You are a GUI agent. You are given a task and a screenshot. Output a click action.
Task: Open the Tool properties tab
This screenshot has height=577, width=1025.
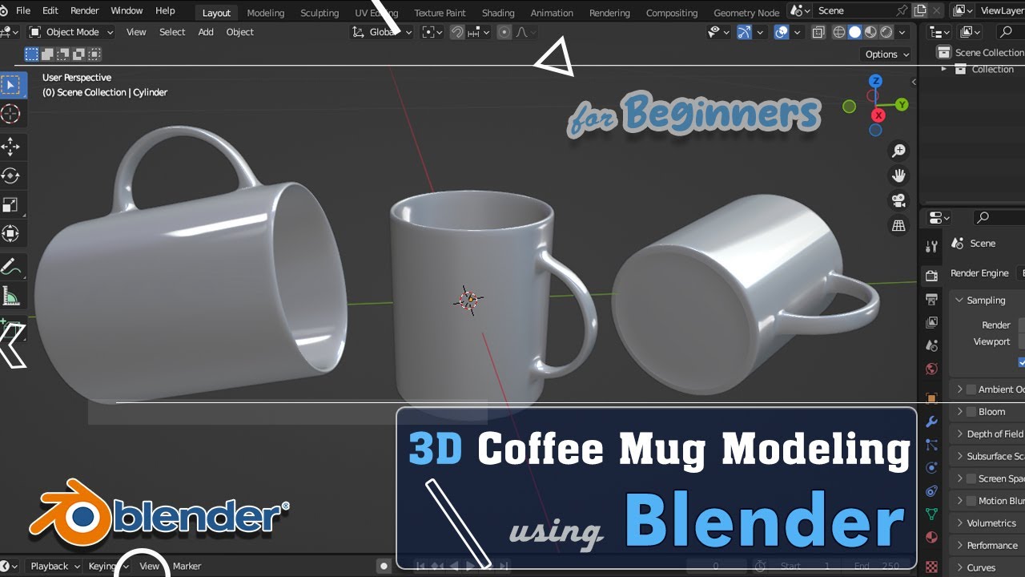[x=931, y=246]
